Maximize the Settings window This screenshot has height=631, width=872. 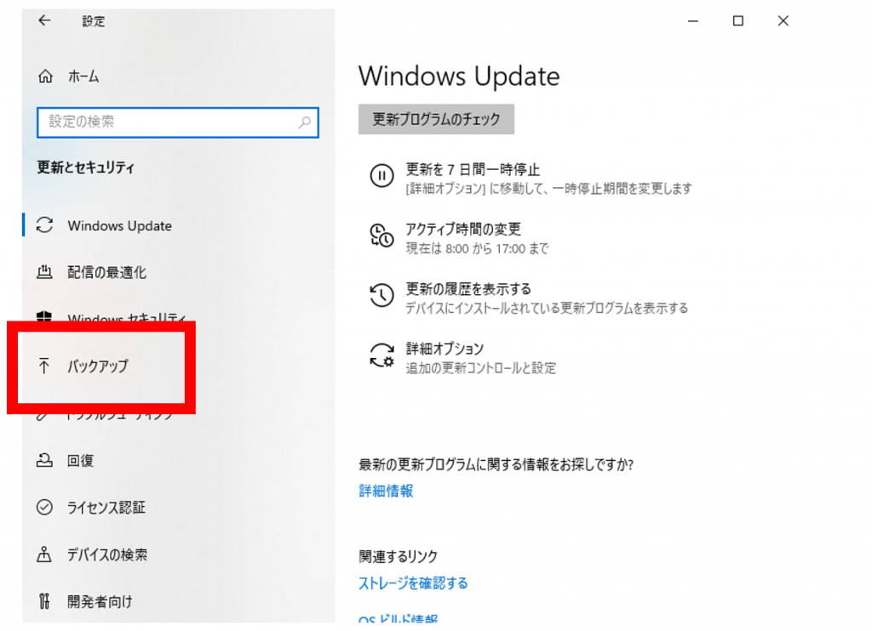click(738, 21)
